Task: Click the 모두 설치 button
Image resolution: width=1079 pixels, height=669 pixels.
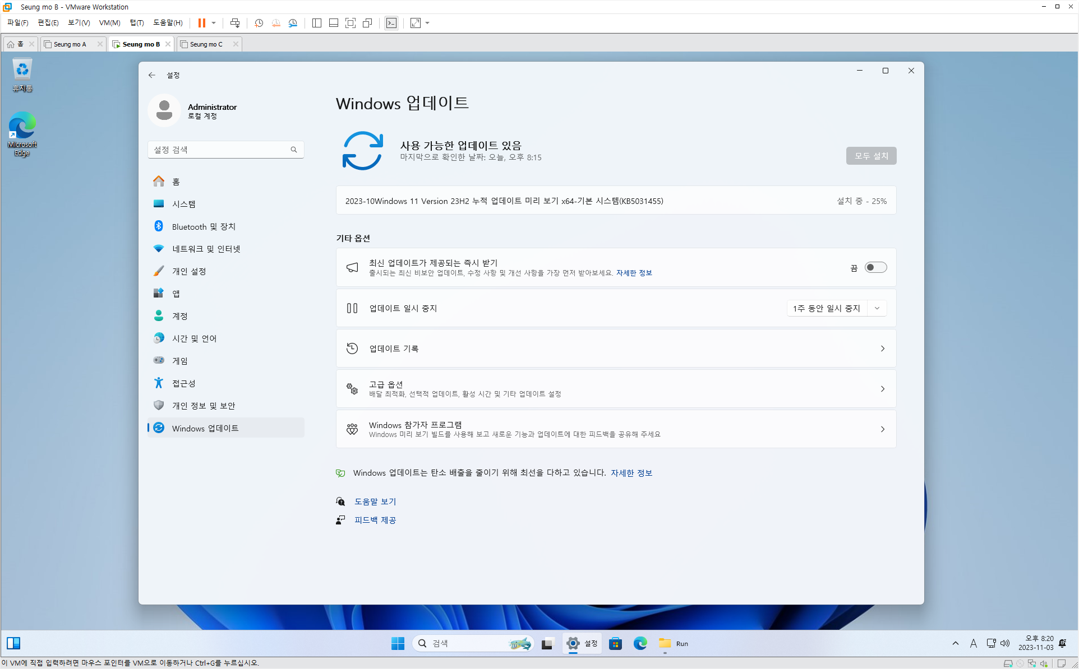Action: (871, 156)
